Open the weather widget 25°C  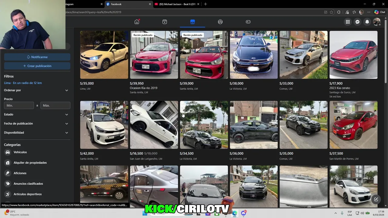point(17,213)
